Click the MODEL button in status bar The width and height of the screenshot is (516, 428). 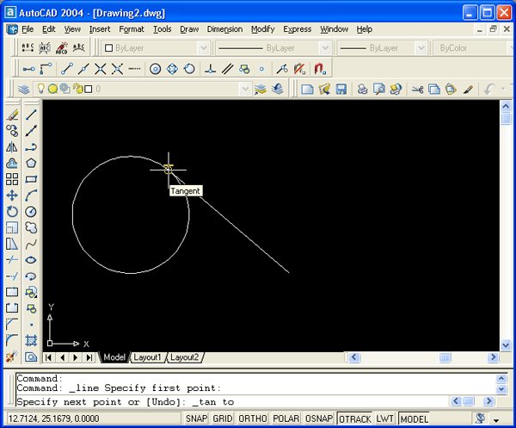tap(415, 419)
